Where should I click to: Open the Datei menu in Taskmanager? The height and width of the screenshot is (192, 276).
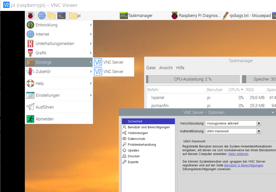[151, 68]
